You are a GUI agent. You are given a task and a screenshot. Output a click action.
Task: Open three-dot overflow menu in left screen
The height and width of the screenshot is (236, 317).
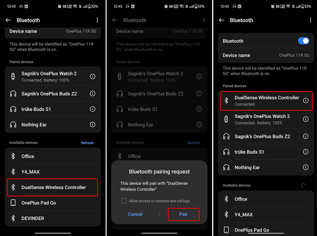coord(97,20)
